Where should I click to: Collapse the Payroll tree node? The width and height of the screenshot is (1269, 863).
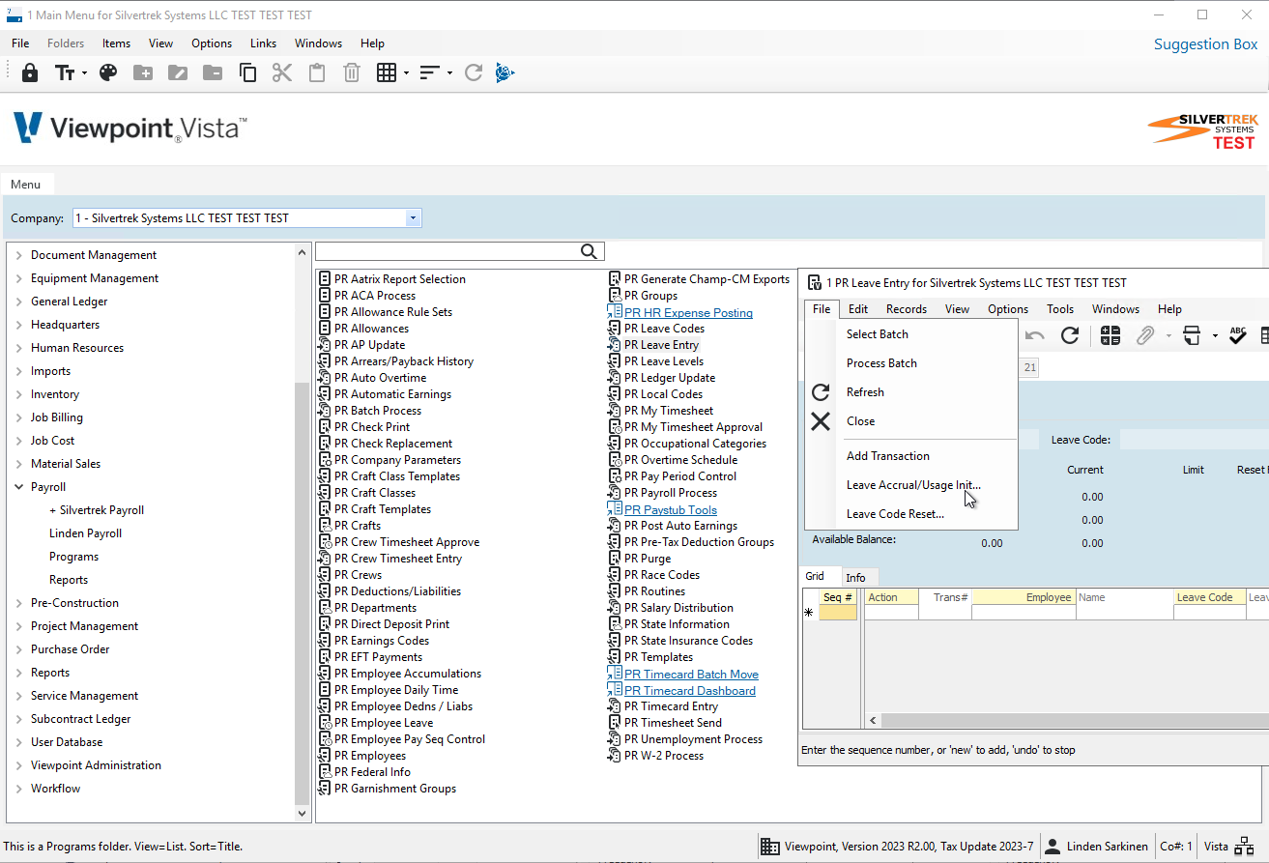pyautogui.click(x=19, y=487)
